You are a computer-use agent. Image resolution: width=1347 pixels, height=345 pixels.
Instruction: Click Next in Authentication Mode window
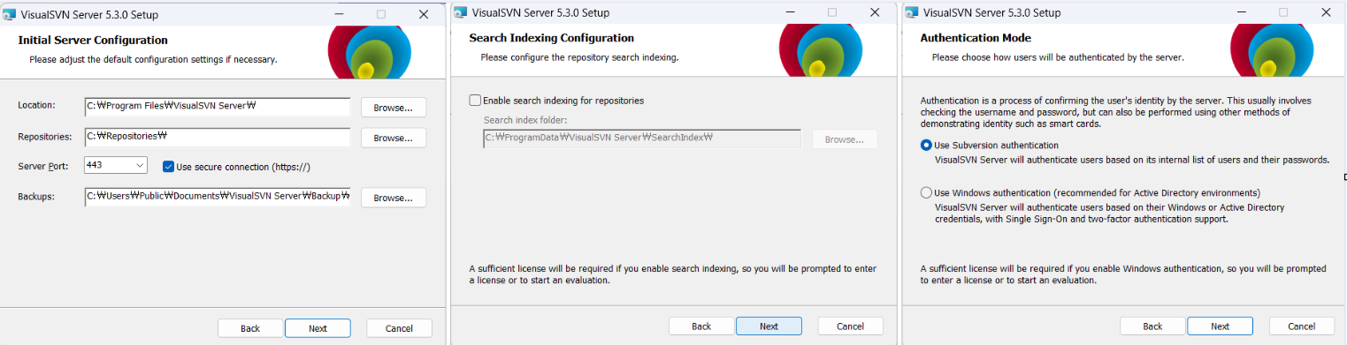[x=1220, y=326]
